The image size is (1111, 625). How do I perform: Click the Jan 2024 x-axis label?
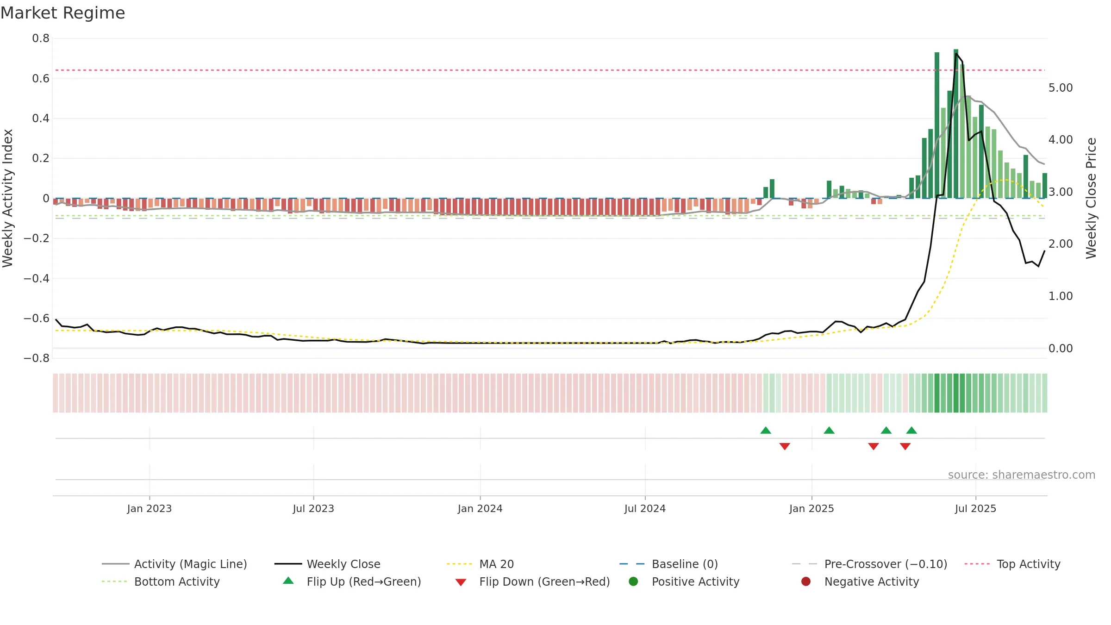click(x=480, y=508)
